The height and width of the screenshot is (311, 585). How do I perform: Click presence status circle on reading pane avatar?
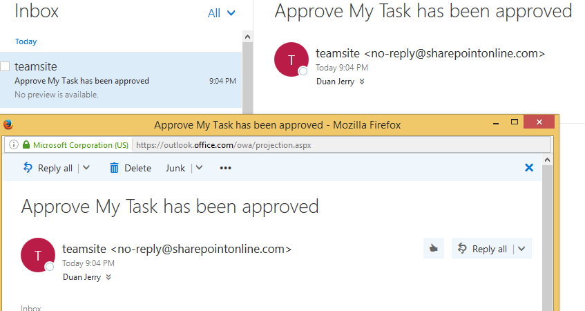point(303,71)
